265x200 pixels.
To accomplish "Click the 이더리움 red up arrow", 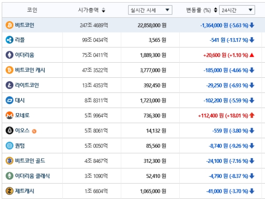I will [x=252, y=55].
